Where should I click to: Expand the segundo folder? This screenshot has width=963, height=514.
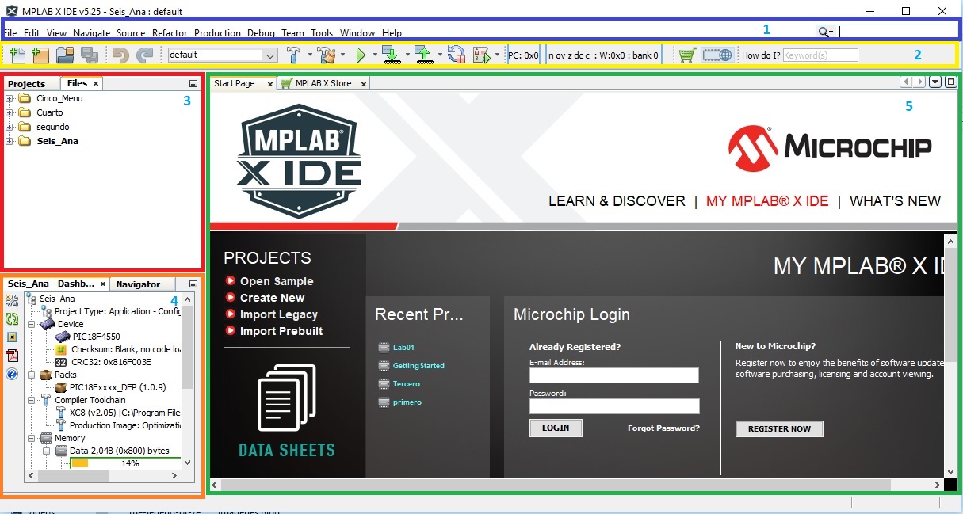[x=10, y=127]
